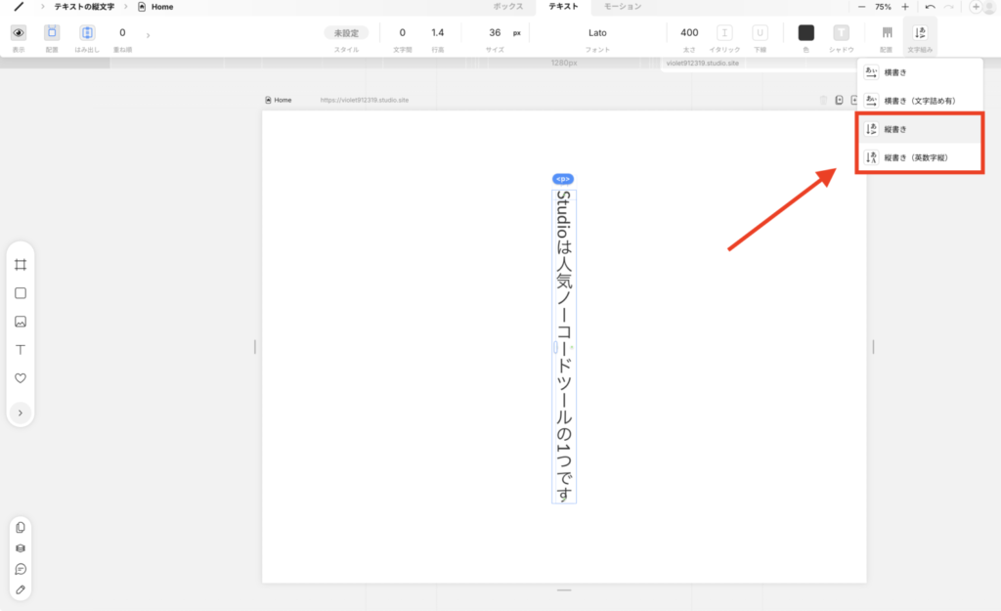Open the font weight 400 selector
This screenshot has width=1001, height=611.
(689, 32)
